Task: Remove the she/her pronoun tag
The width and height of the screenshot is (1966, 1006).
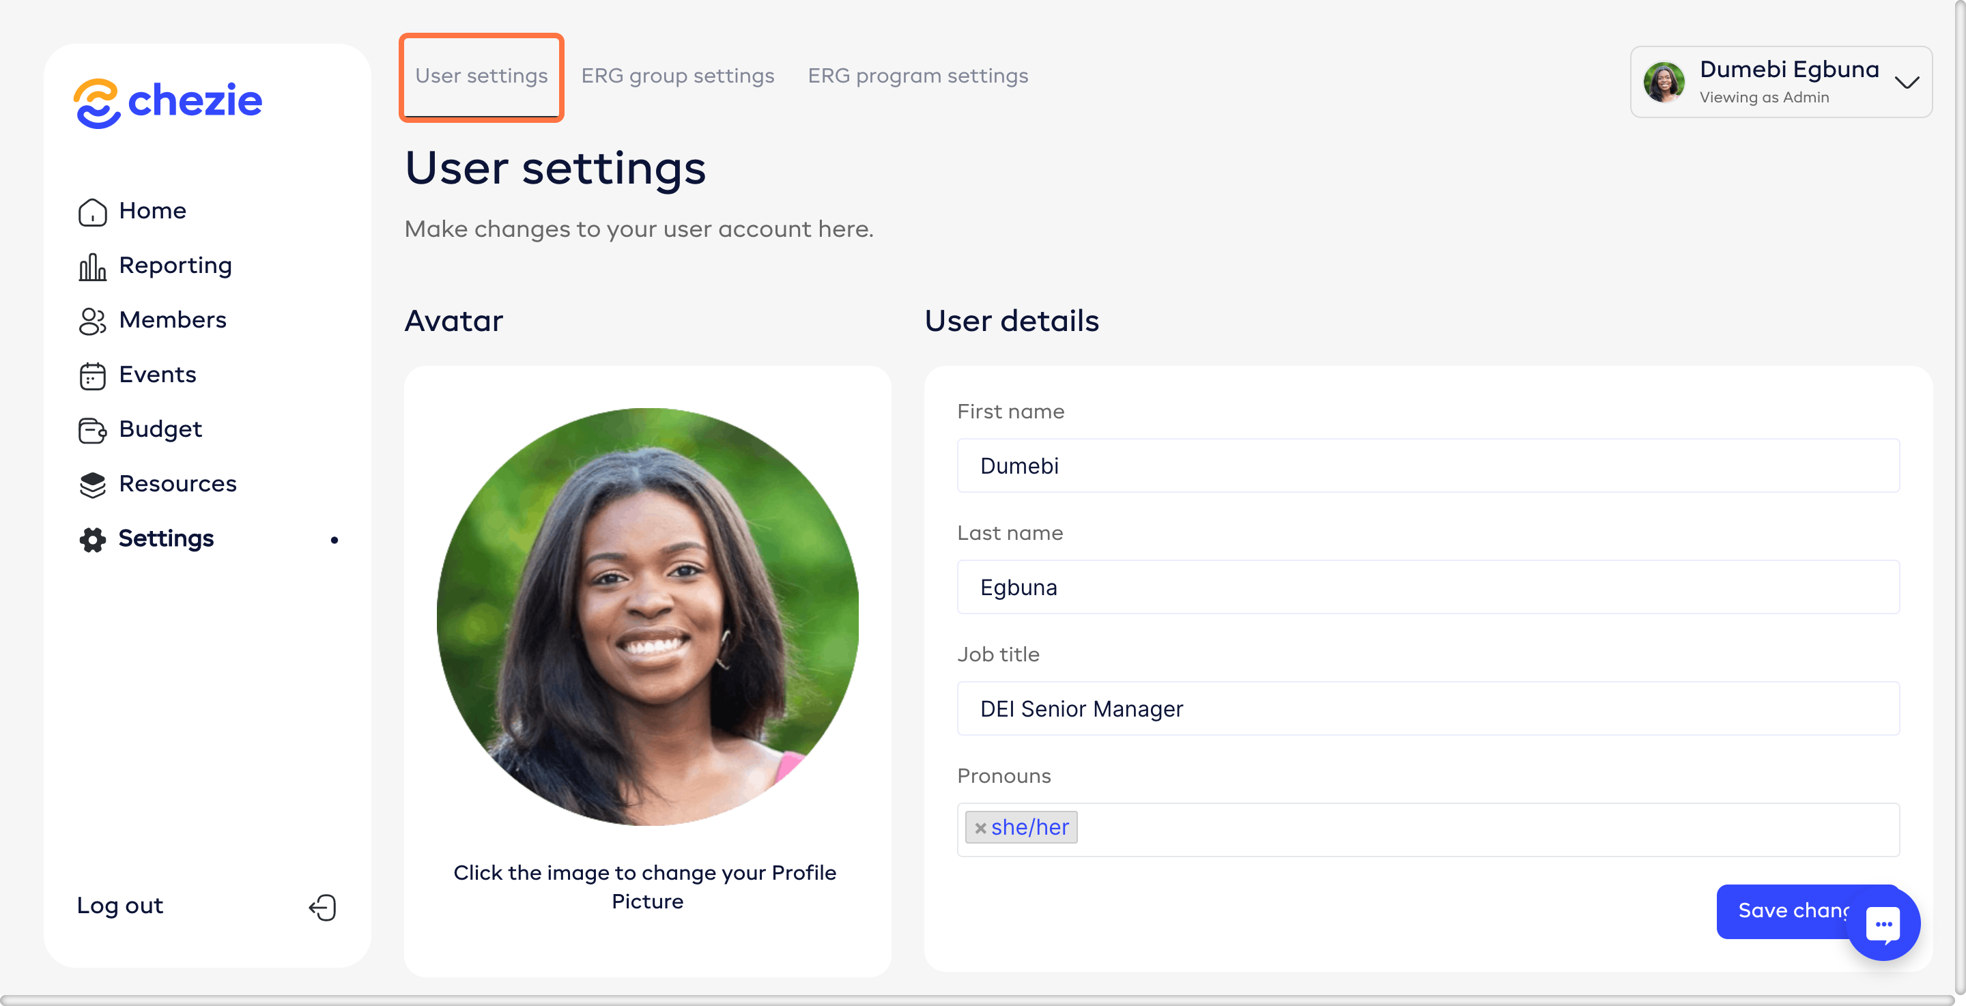Action: [981, 827]
